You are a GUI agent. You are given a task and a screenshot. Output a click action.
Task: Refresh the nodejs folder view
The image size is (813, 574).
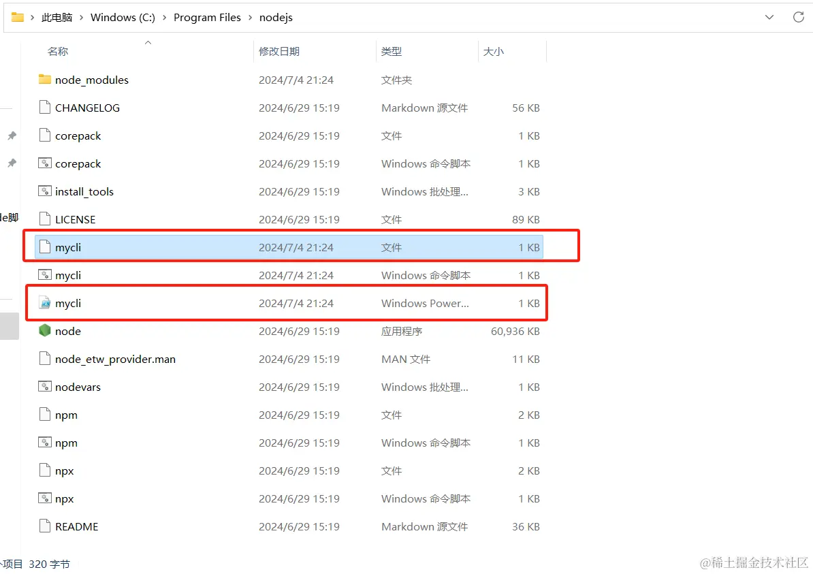coord(799,17)
